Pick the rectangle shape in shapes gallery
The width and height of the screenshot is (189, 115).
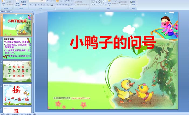click(x=92, y=2)
